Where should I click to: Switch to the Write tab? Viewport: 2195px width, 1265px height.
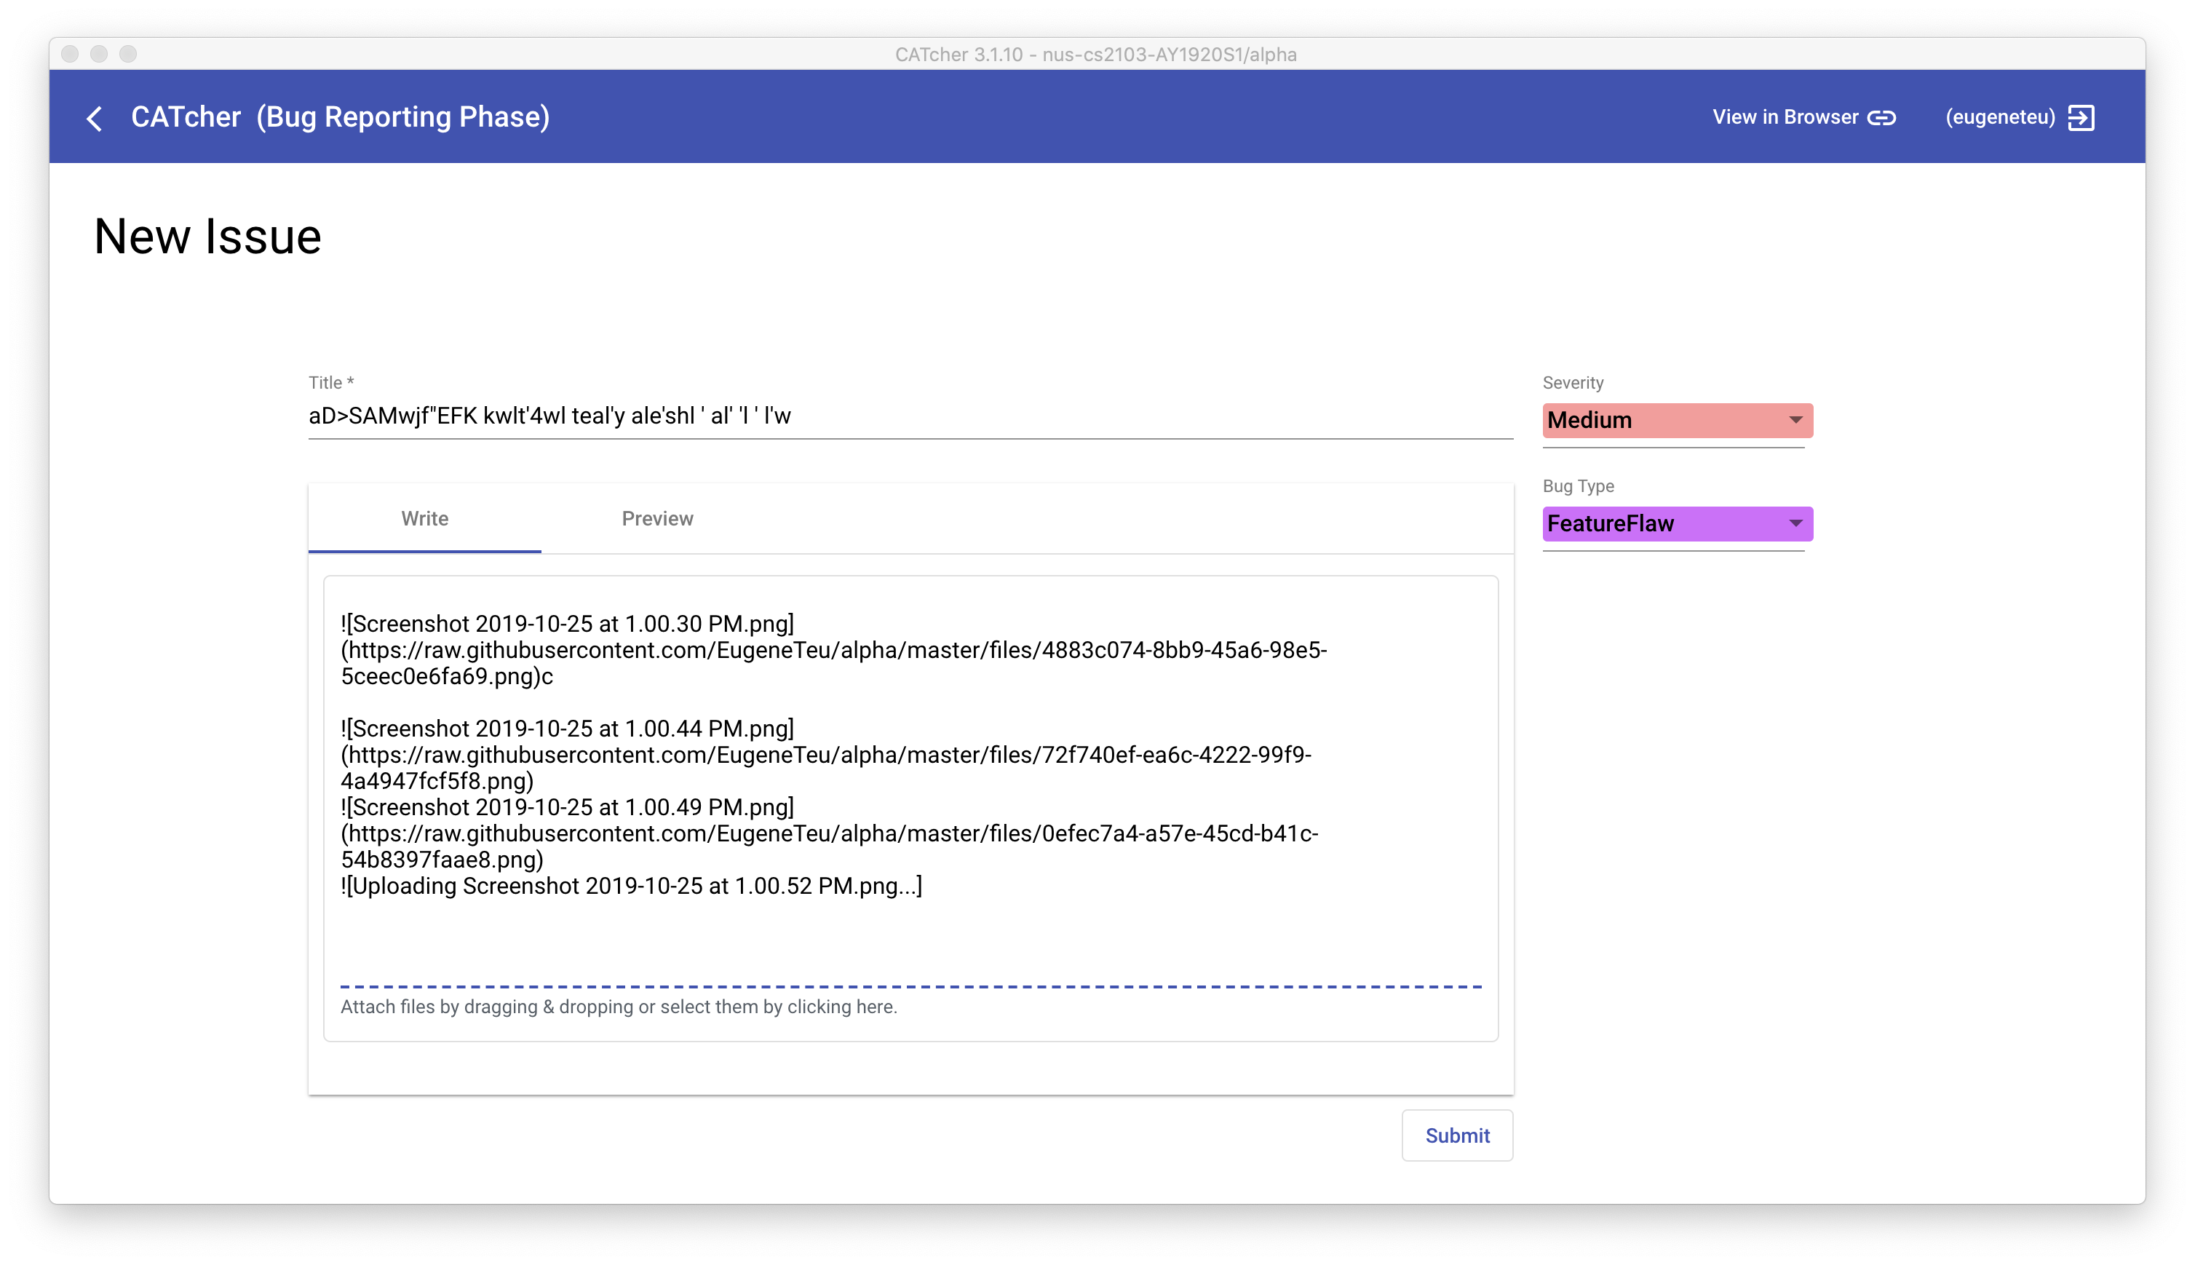tap(425, 519)
